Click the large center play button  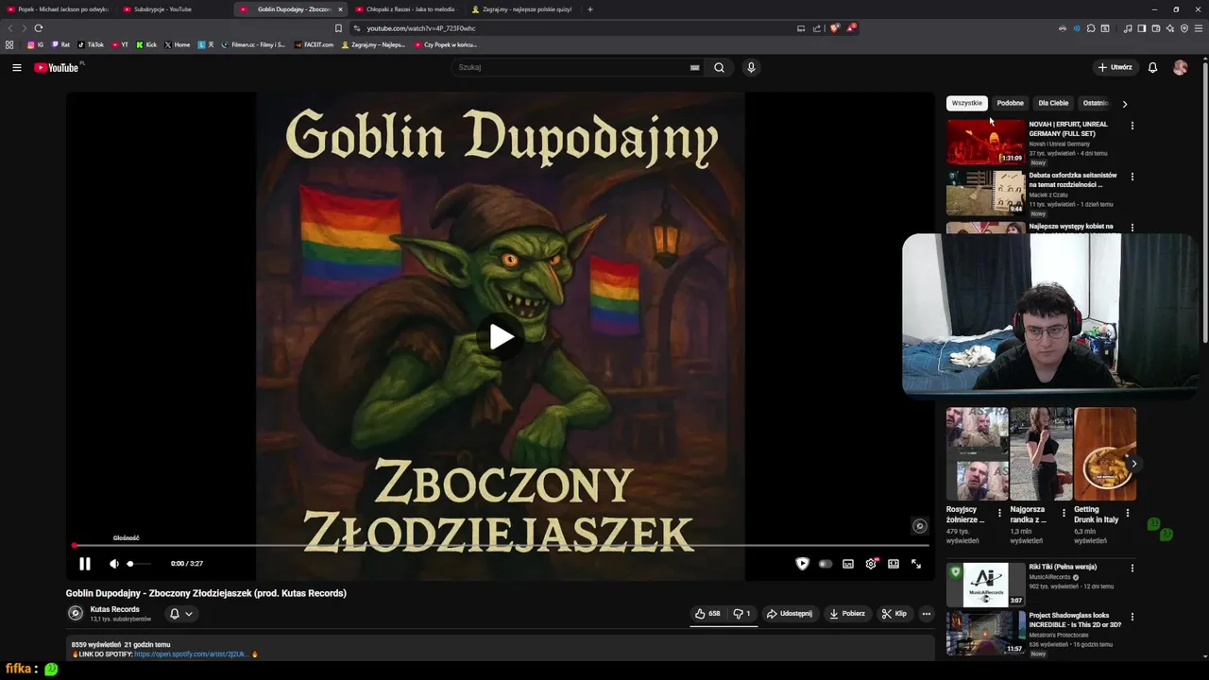502,337
